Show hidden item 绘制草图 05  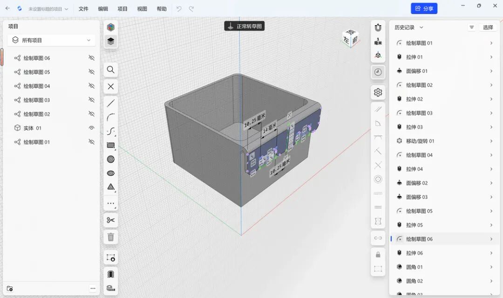(x=91, y=72)
